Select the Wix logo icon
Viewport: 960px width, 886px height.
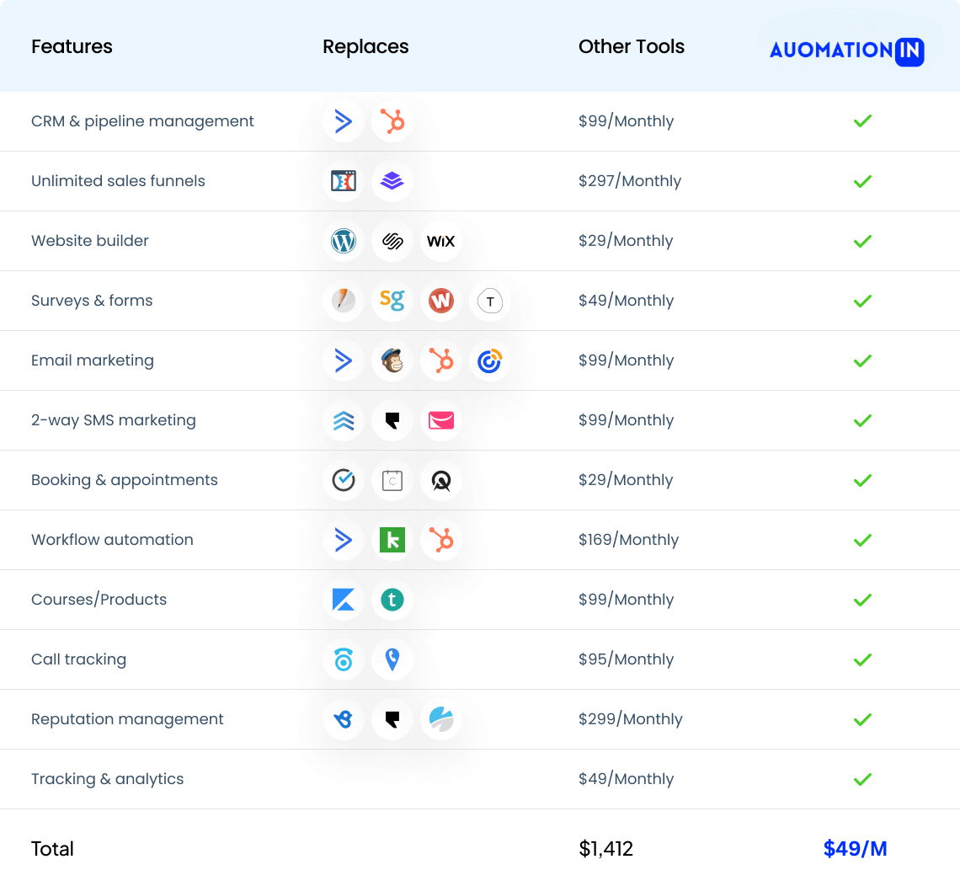tap(440, 242)
